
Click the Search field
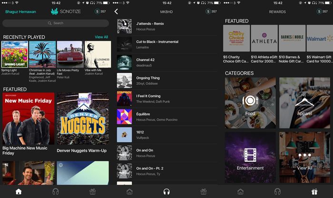56,23
